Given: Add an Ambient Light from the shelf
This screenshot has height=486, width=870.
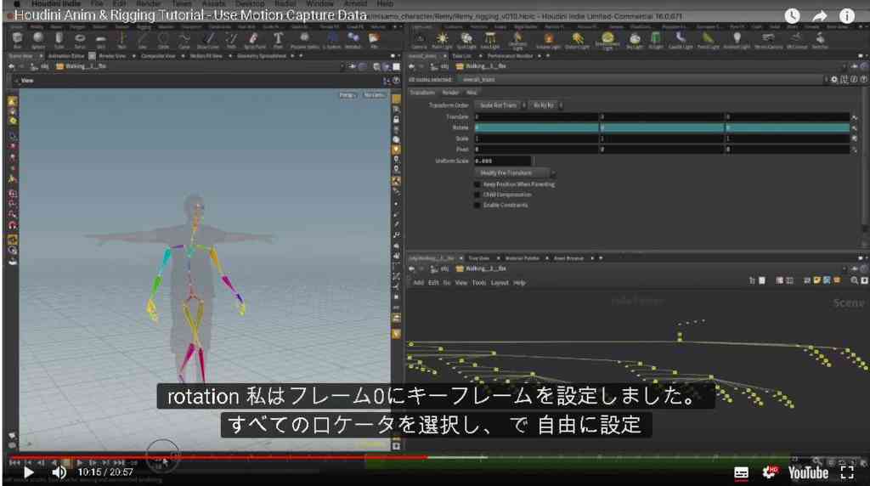Looking at the screenshot, I should tap(737, 40).
